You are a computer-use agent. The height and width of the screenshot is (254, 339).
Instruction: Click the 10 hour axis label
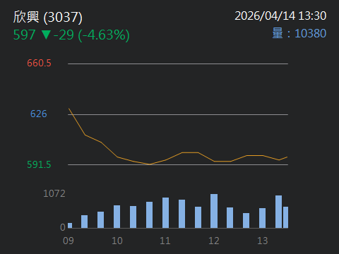(x=117, y=241)
